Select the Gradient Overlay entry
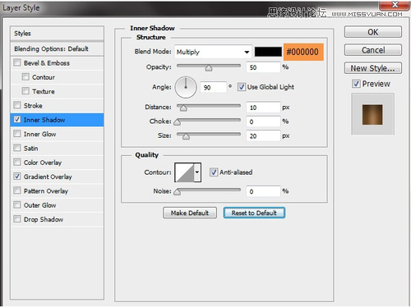The height and width of the screenshot is (307, 411). point(57,176)
